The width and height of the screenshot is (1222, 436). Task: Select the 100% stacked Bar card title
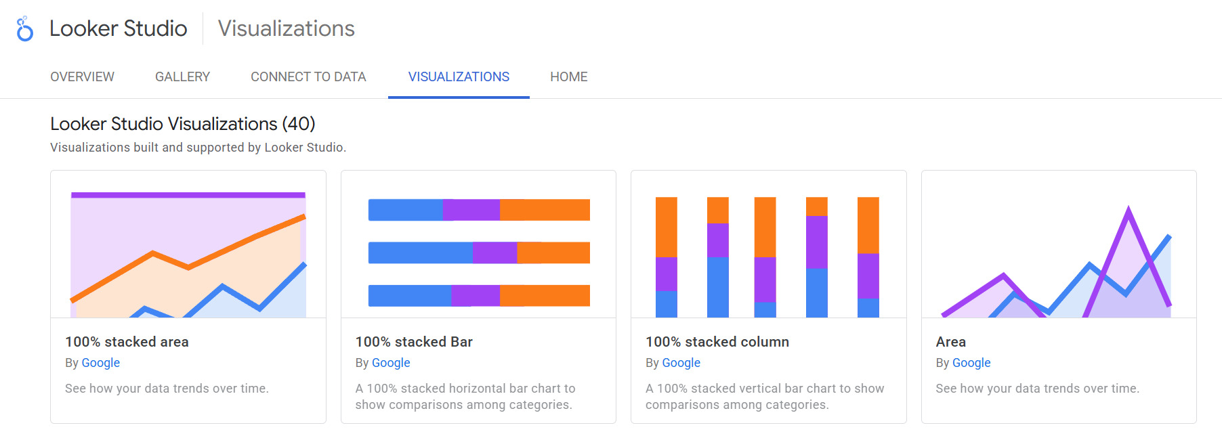coord(415,342)
